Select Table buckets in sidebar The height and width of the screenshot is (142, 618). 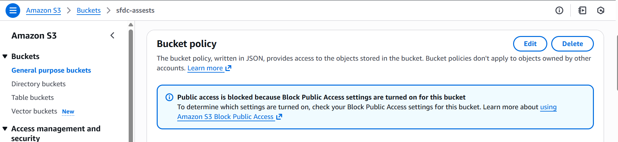click(x=33, y=98)
